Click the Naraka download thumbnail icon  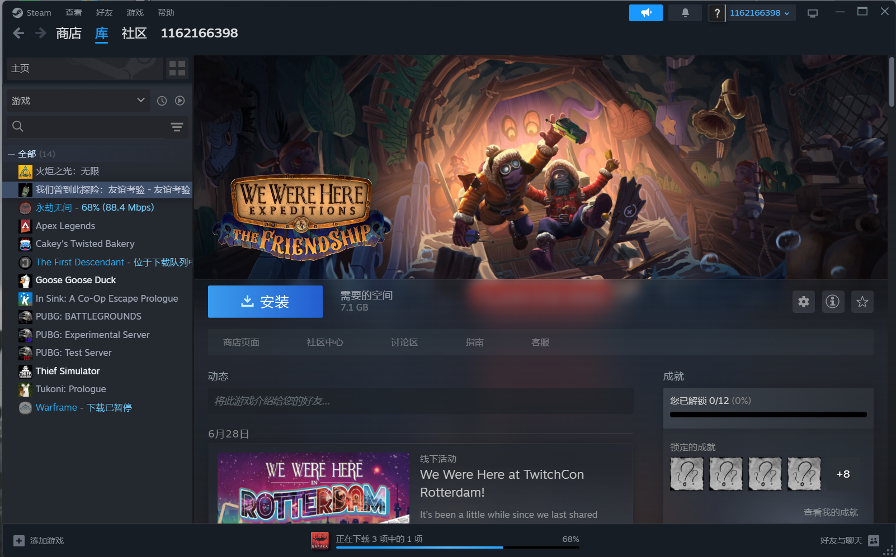click(x=320, y=540)
